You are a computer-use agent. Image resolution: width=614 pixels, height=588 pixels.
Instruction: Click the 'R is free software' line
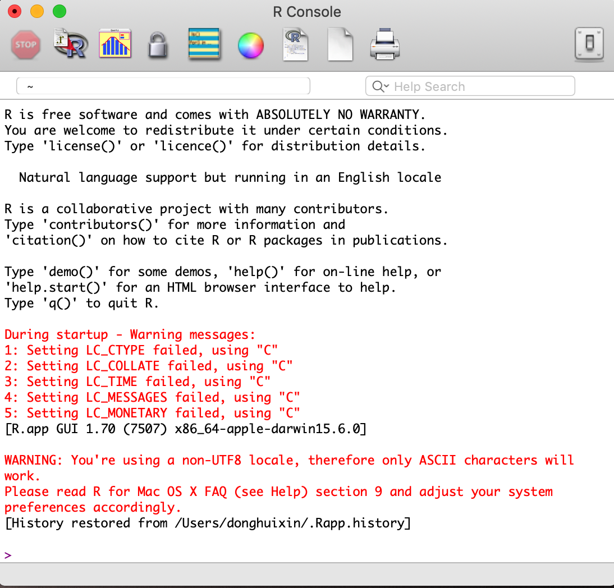tap(215, 114)
